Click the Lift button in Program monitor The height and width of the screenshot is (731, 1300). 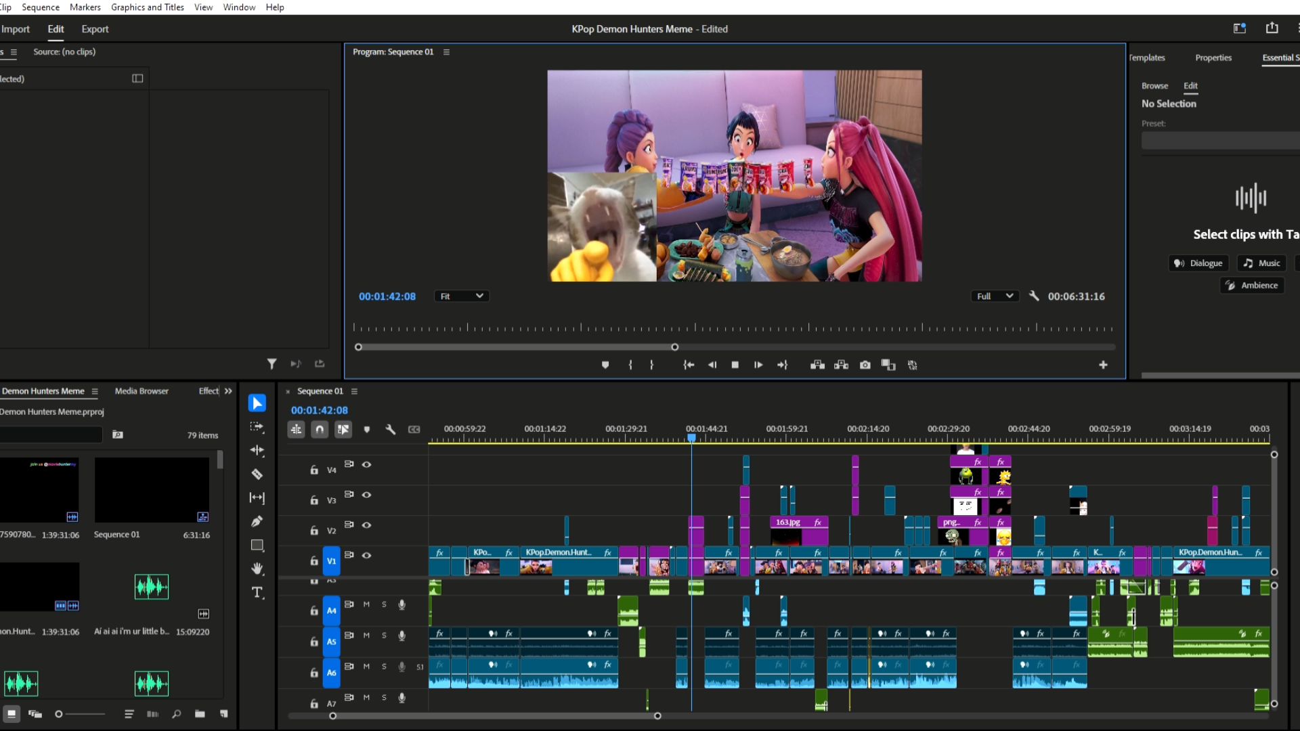click(x=817, y=365)
